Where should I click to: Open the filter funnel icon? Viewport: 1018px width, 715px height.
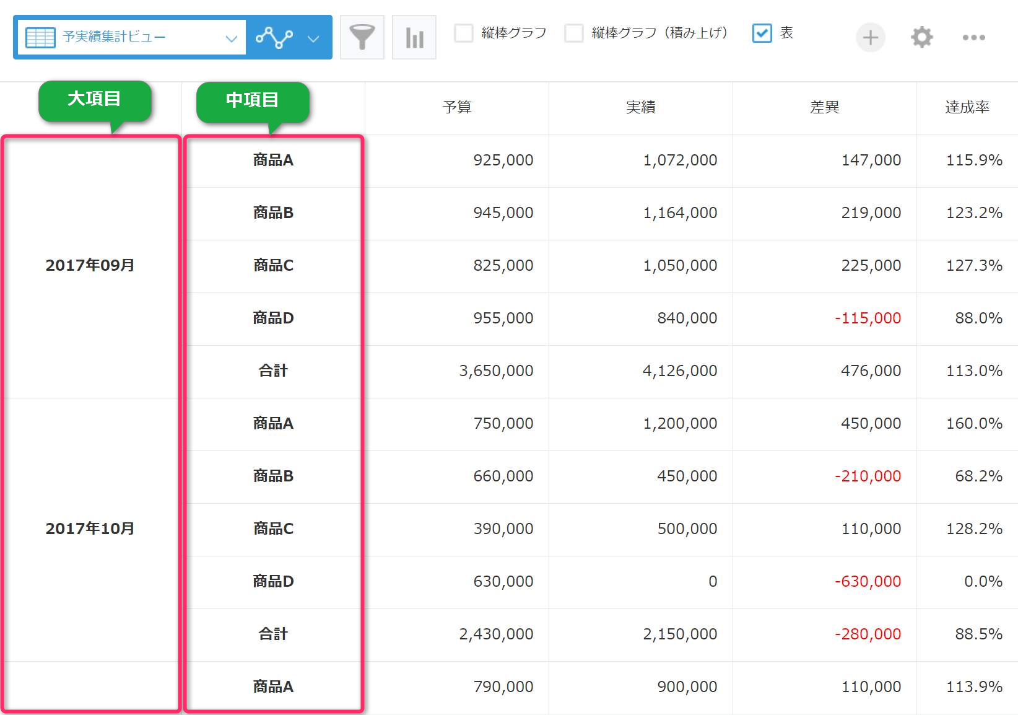click(362, 37)
